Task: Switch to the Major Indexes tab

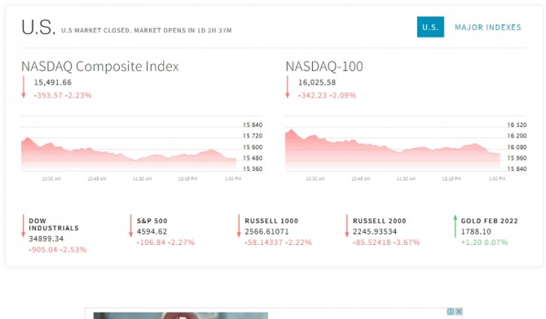Action: [x=487, y=27]
